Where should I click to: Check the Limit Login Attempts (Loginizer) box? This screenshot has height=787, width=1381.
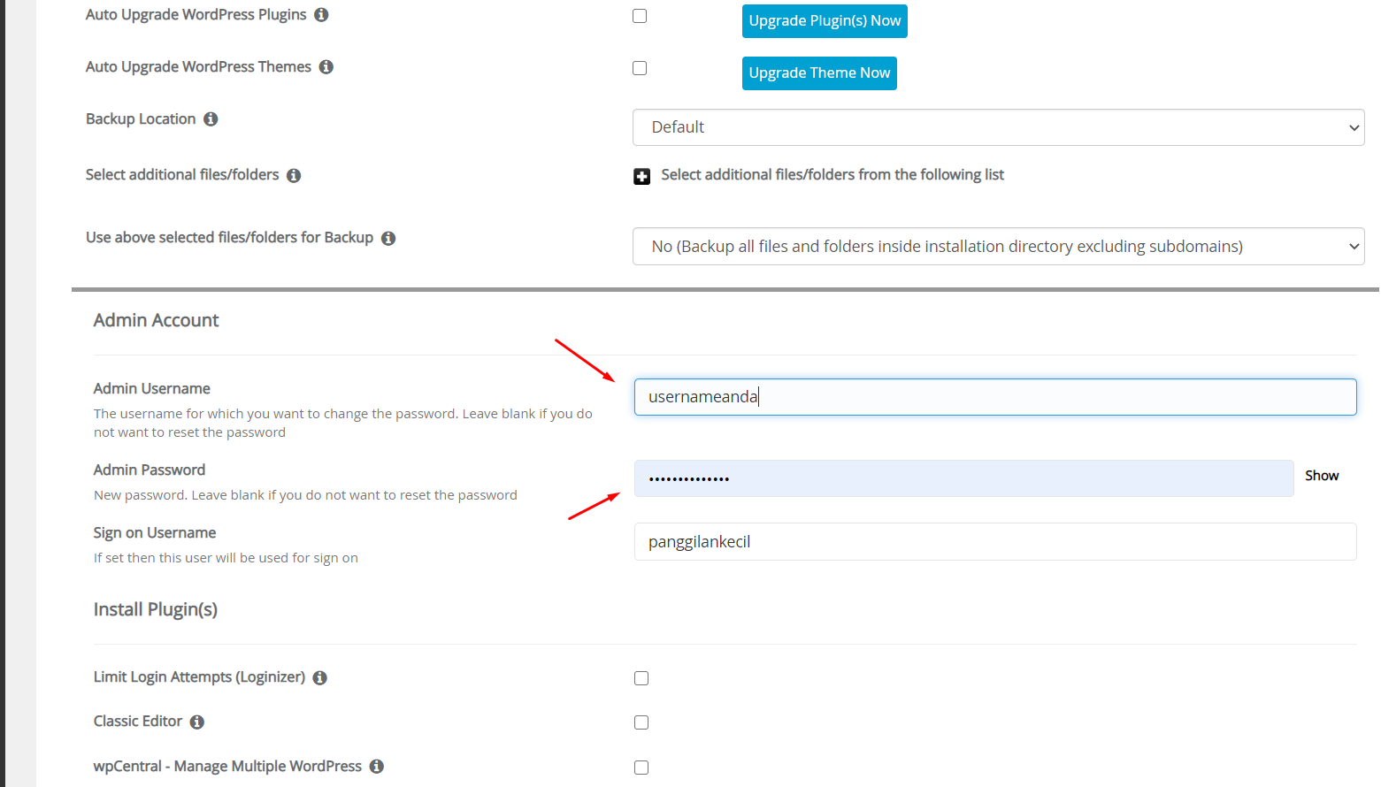641,678
